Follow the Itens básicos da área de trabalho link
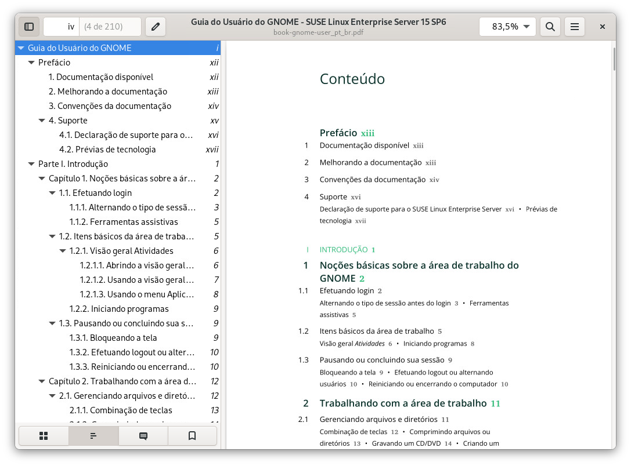 tap(381, 332)
